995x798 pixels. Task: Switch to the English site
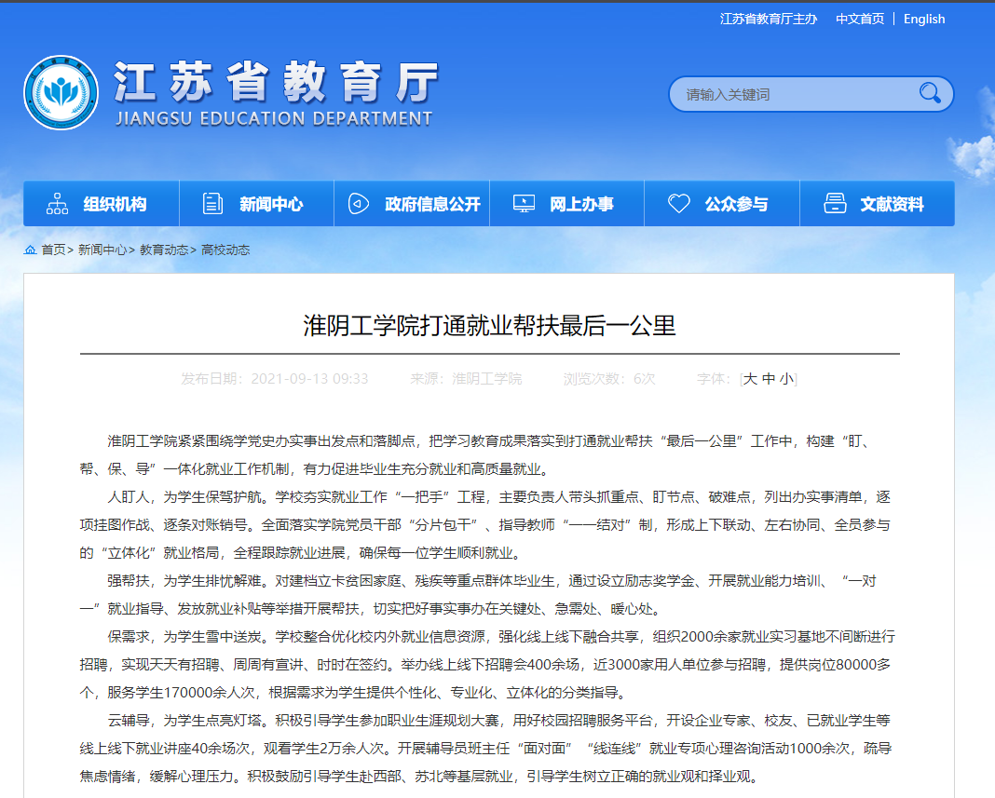[x=923, y=19]
